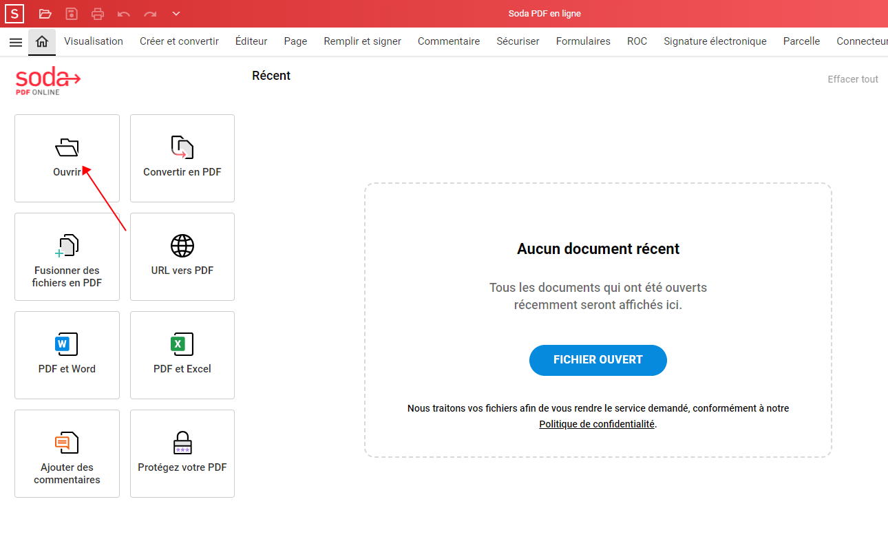Screen dimensions: 888x539
Task: Open the Visualisation tab
Action: pos(94,41)
